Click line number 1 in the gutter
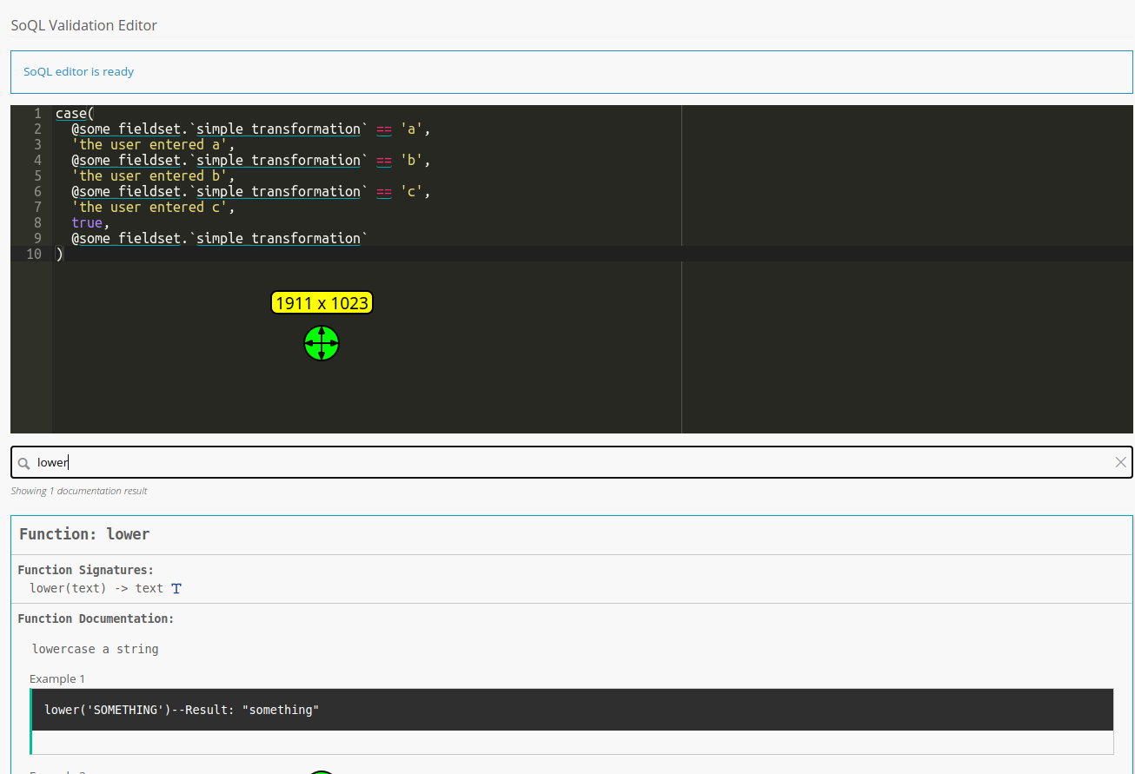1135x774 pixels. [37, 113]
